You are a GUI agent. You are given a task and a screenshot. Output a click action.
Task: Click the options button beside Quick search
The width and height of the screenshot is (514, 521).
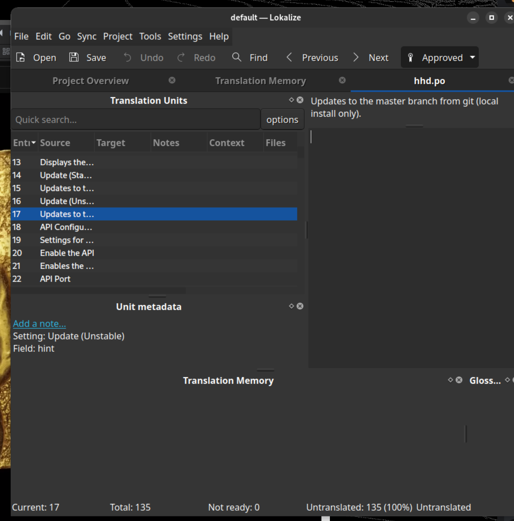pos(282,120)
